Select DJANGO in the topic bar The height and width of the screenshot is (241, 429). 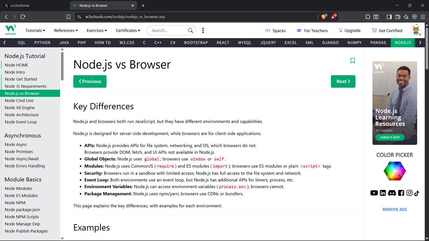point(330,42)
